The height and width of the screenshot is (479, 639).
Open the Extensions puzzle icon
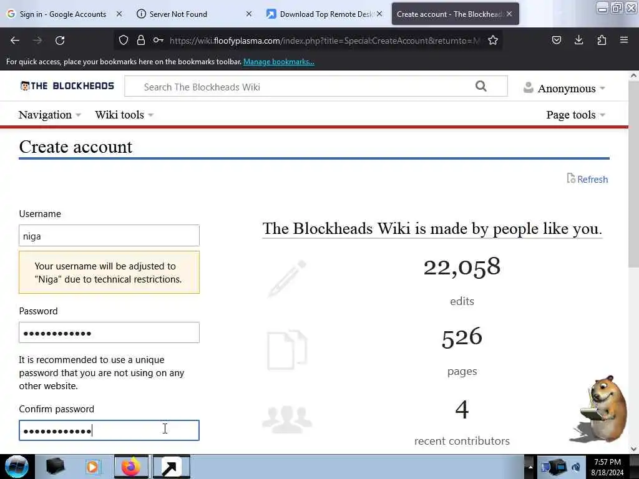tap(602, 40)
